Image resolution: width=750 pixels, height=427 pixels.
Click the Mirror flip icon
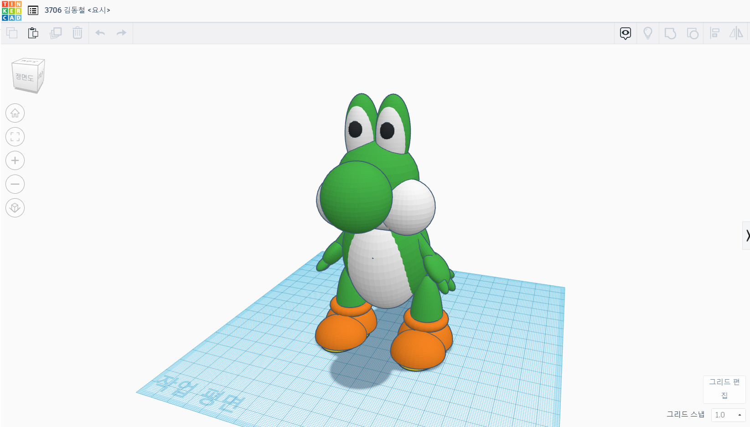[x=736, y=33]
